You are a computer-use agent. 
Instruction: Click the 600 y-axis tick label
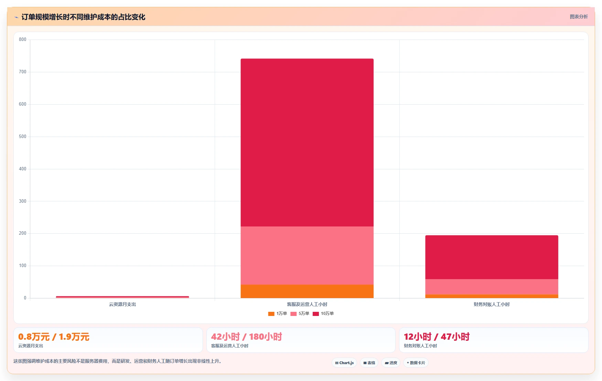coord(23,104)
